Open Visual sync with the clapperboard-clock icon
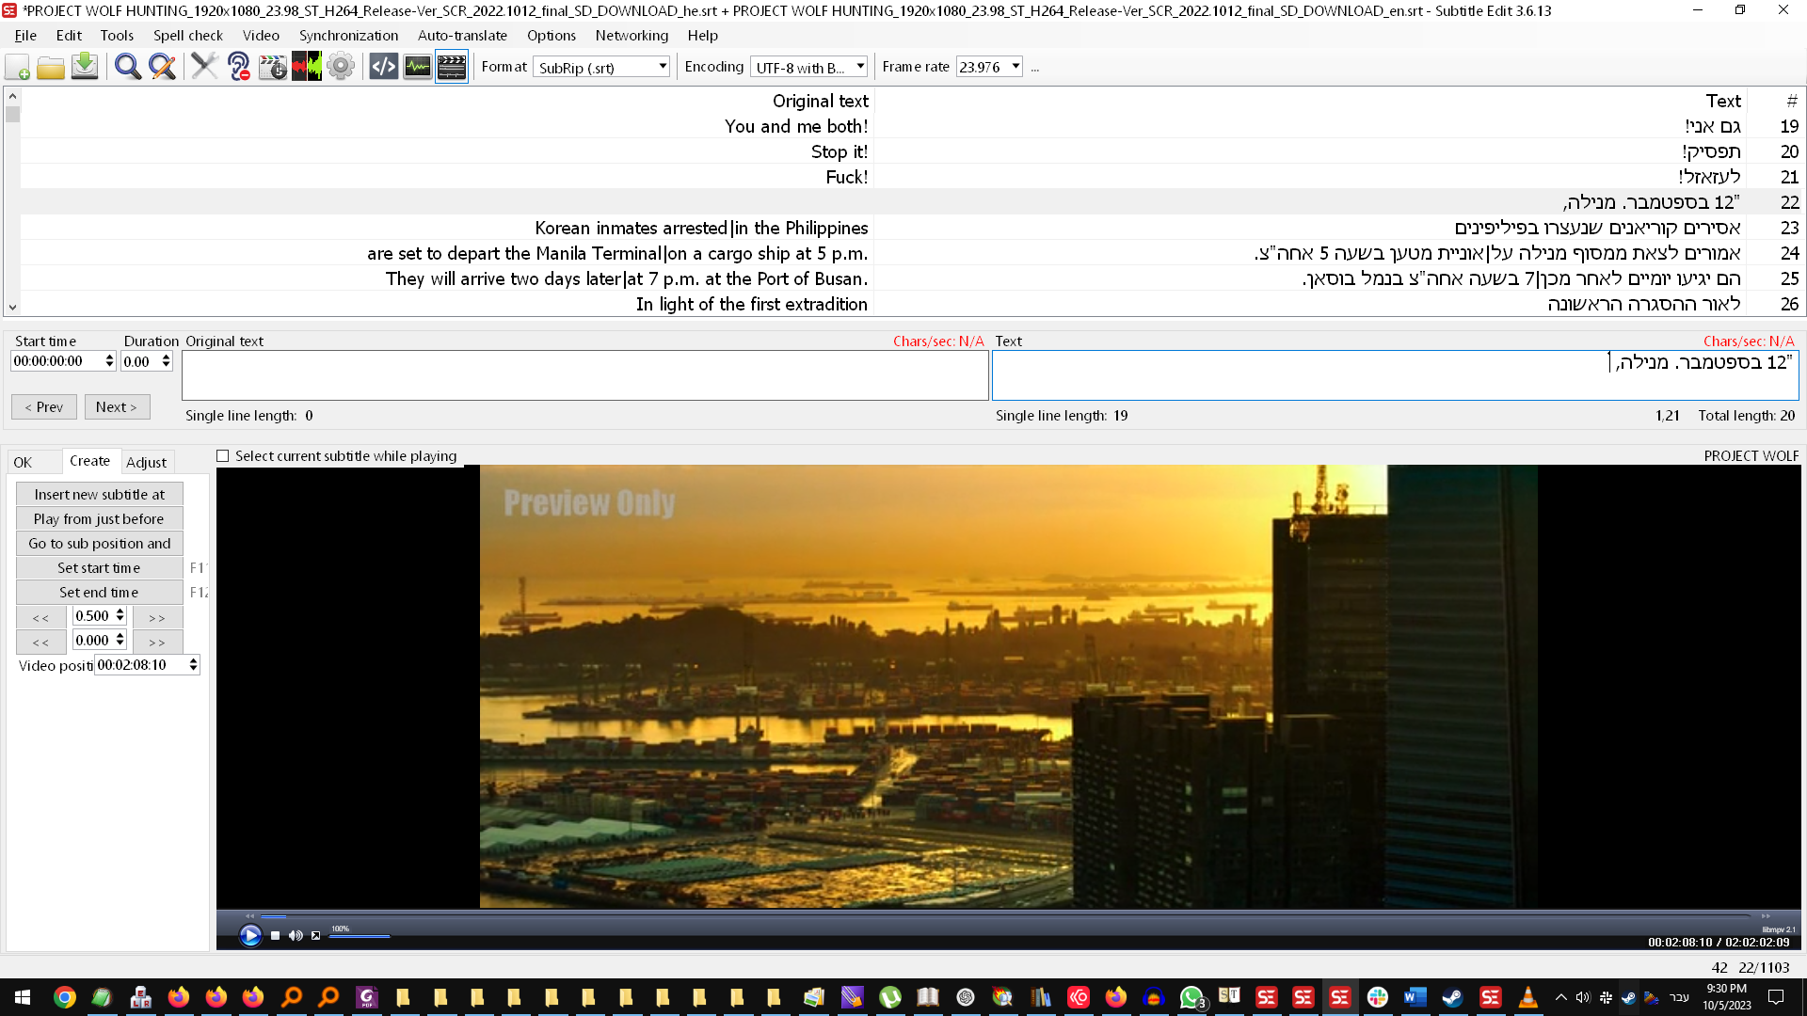1807x1016 pixels. click(x=272, y=67)
